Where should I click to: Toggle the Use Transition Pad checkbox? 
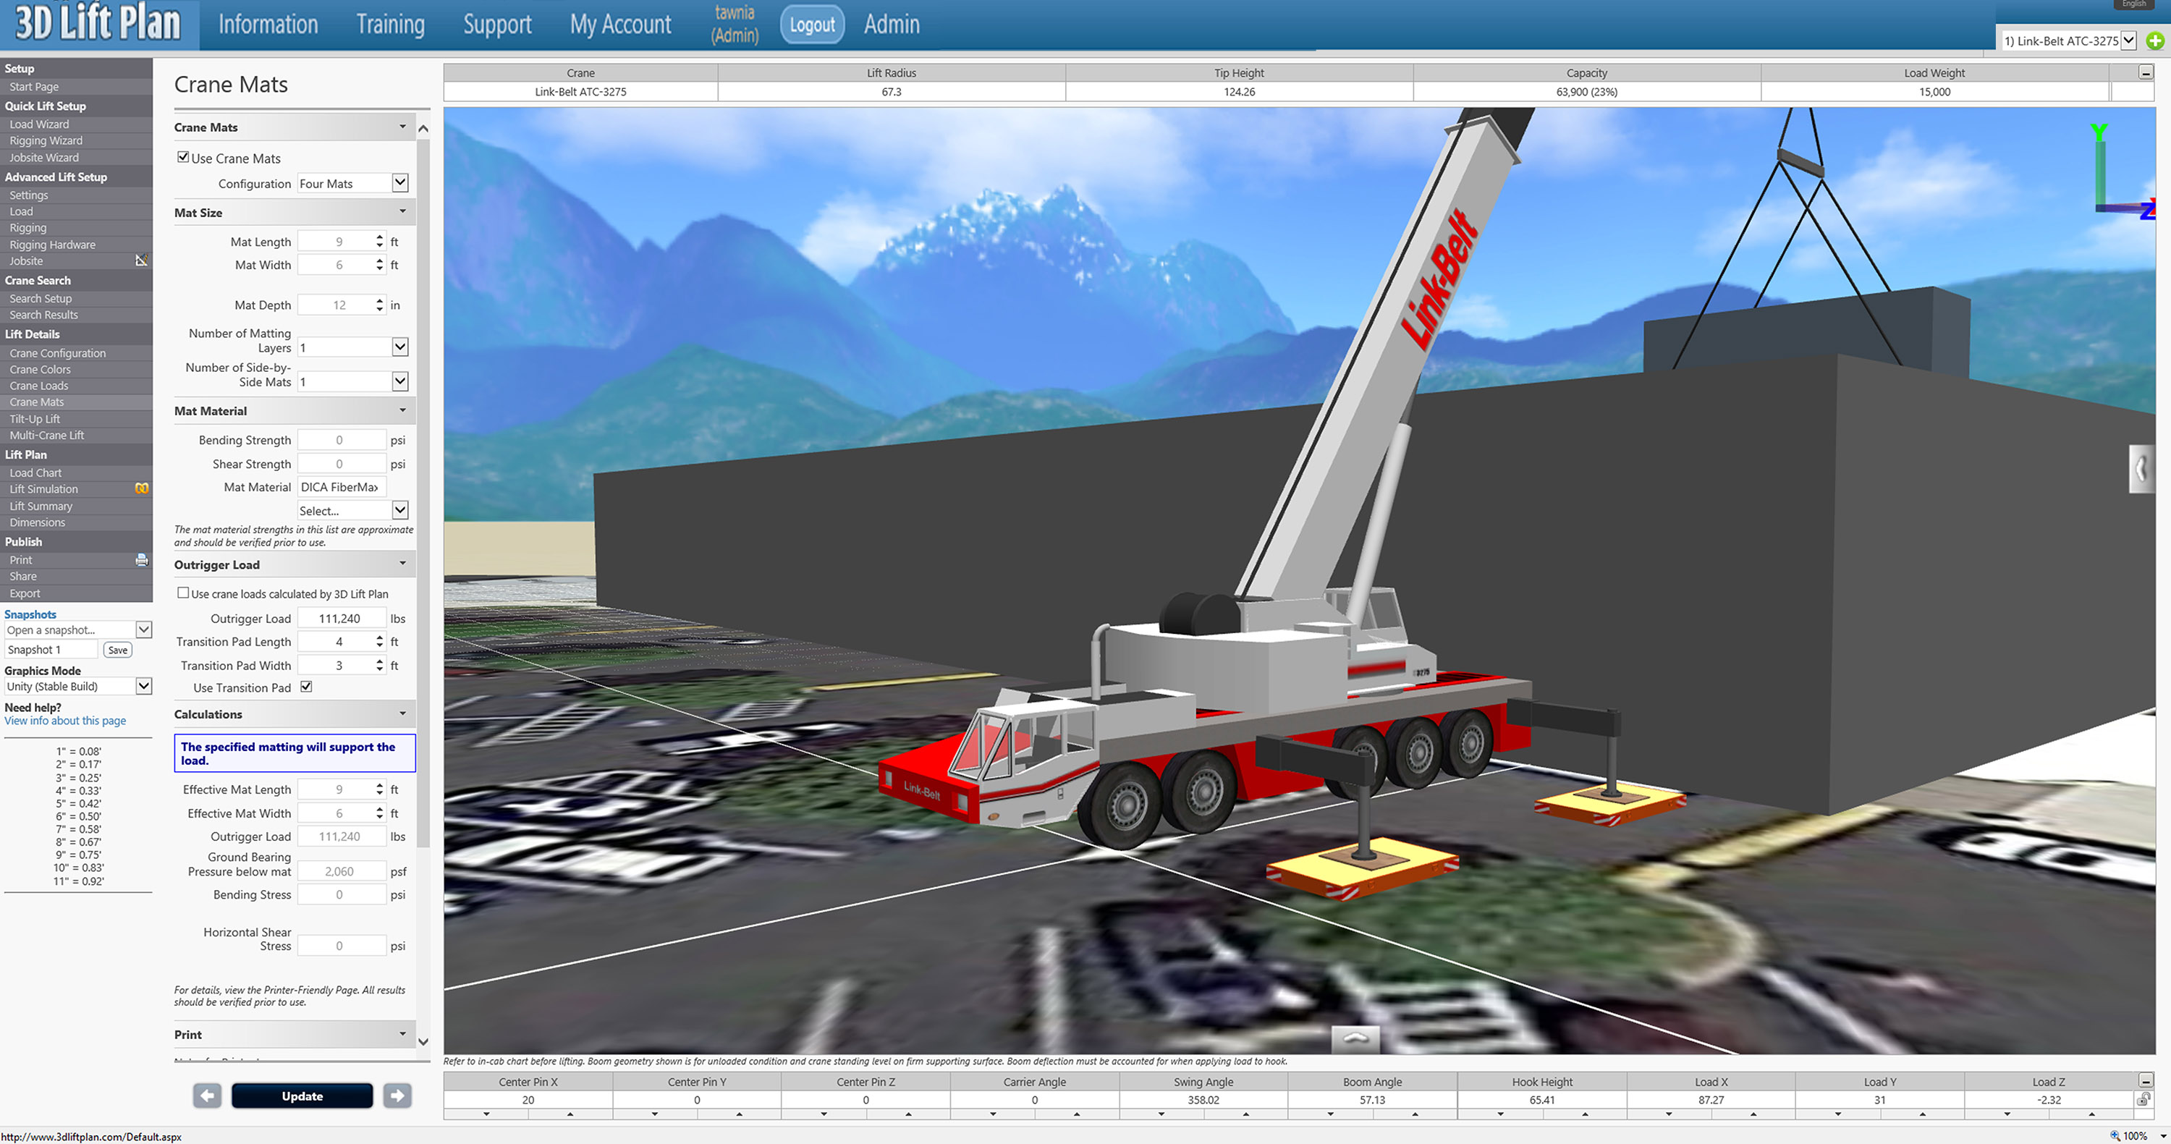(x=307, y=687)
